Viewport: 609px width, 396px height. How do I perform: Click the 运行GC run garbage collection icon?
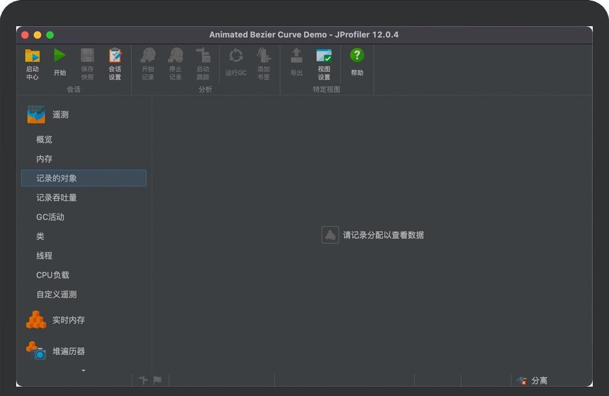[x=235, y=56]
